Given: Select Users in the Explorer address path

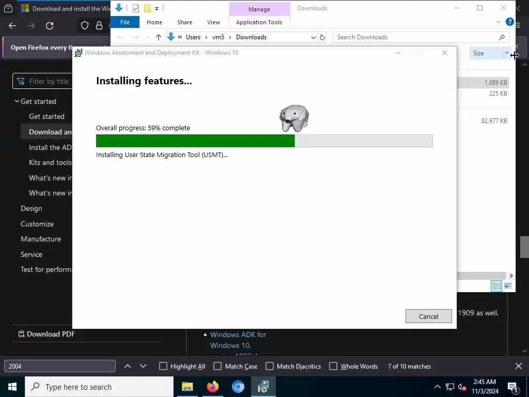Looking at the screenshot, I should click(193, 37).
